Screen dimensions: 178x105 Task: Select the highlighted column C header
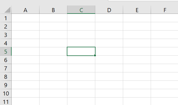tap(81, 10)
